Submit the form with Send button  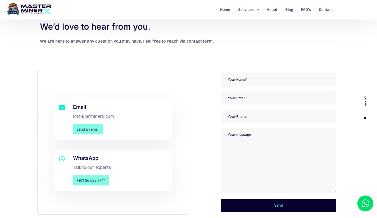[x=279, y=205]
